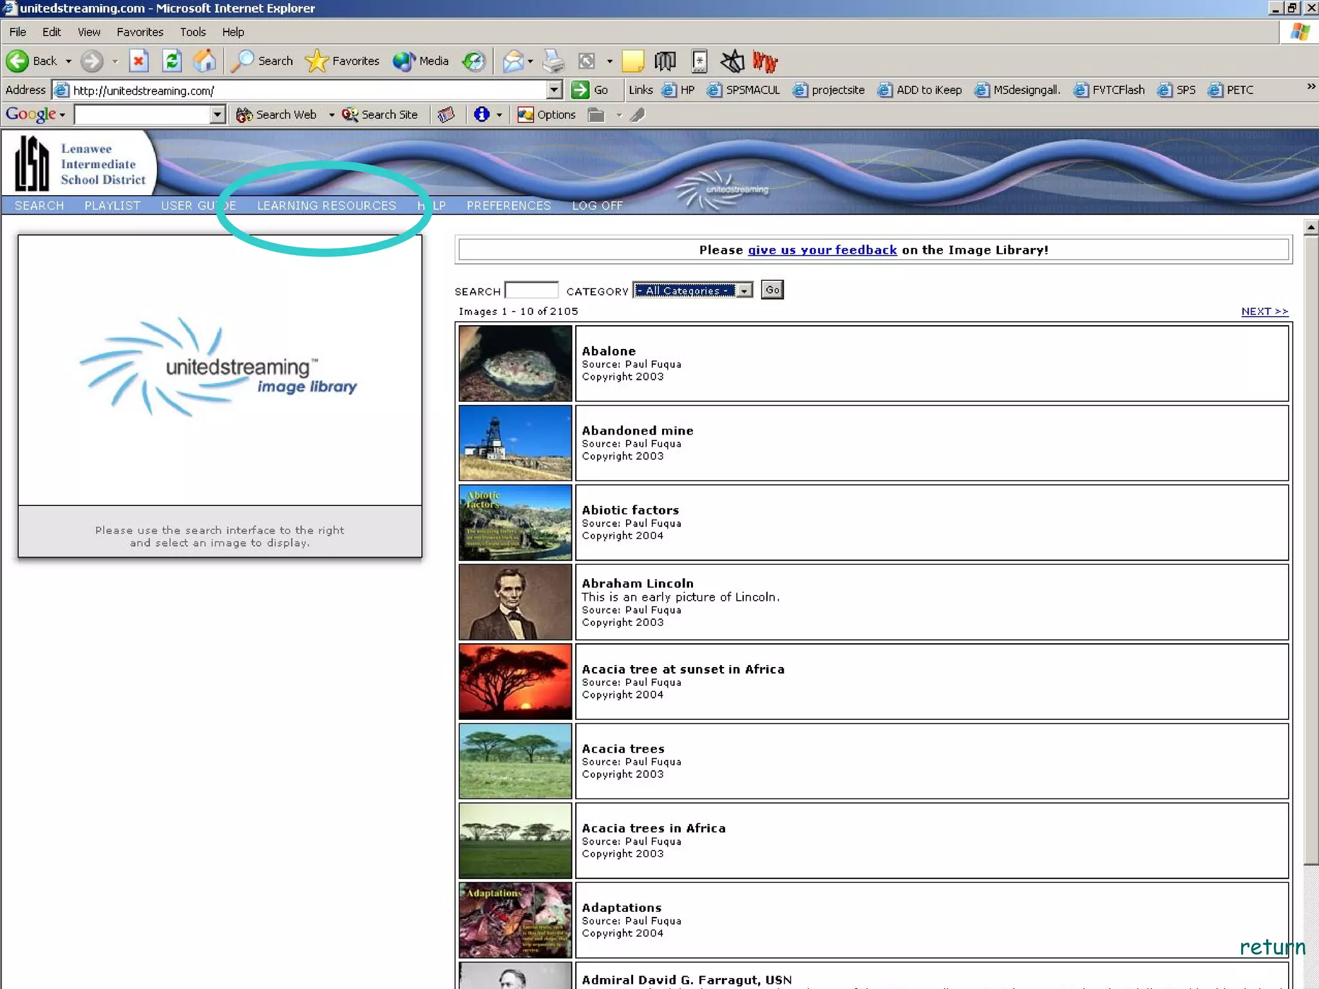The image size is (1319, 989).
Task: Click the Back arrow icon
Action: (18, 61)
